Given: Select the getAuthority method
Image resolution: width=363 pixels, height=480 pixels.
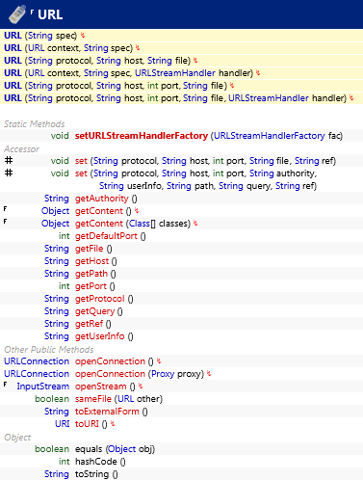Looking at the screenshot, I should point(102,199).
